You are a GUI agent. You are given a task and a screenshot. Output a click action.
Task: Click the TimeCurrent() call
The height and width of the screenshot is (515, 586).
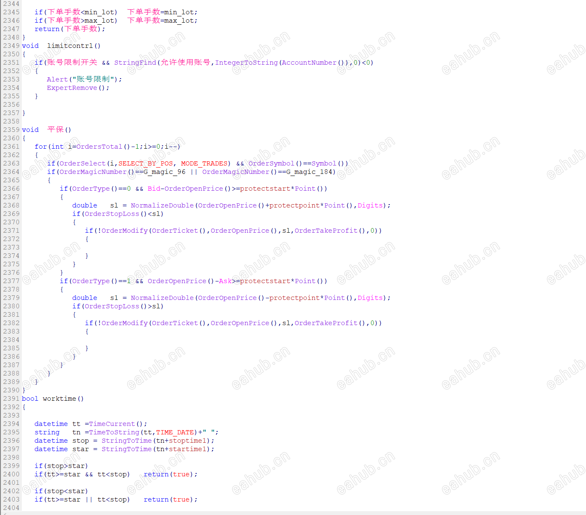click(116, 424)
